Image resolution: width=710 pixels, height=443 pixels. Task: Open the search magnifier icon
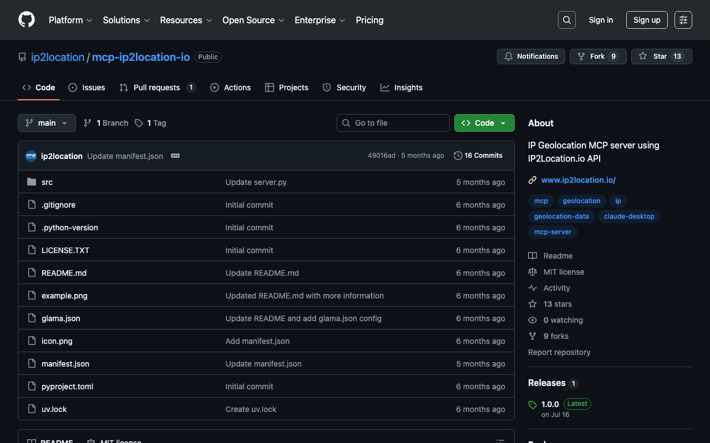click(566, 20)
